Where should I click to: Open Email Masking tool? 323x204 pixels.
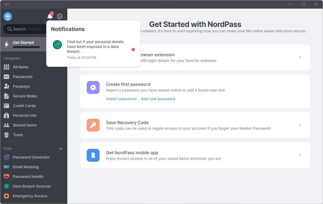coord(26,167)
